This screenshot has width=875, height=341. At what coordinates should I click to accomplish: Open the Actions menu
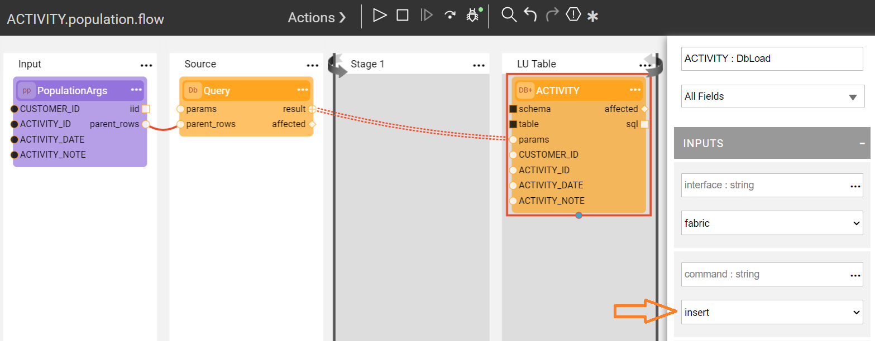click(317, 17)
